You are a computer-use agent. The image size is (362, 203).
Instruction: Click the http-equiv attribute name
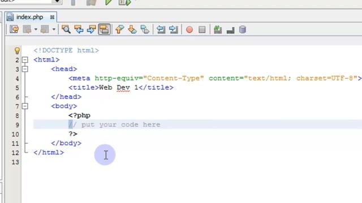(117, 78)
